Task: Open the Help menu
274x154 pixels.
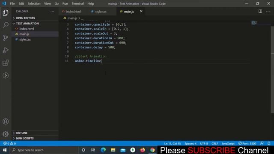Action: [x=91, y=3]
